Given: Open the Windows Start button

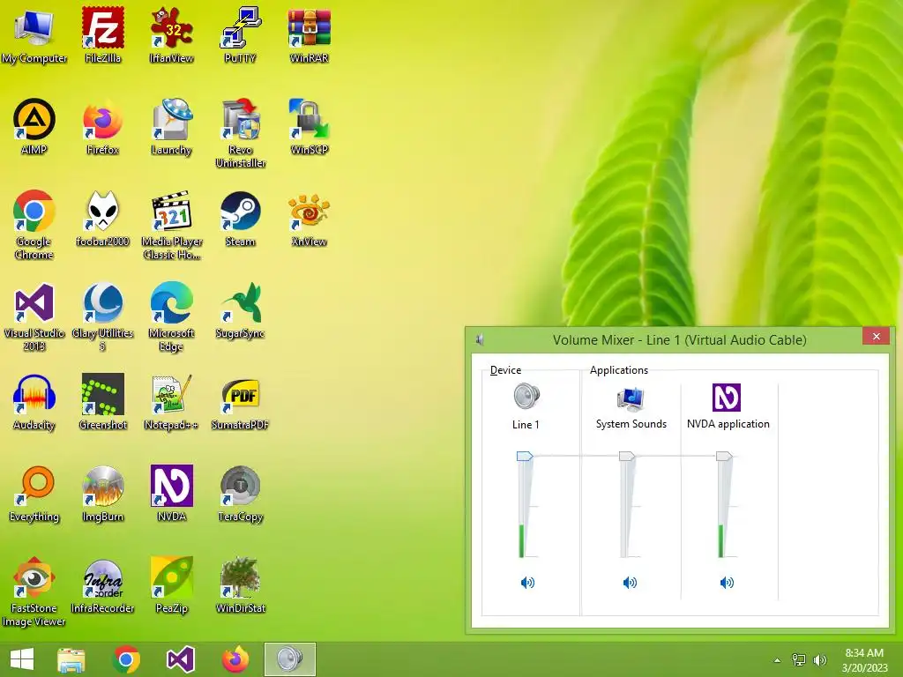Looking at the screenshot, I should pyautogui.click(x=22, y=659).
